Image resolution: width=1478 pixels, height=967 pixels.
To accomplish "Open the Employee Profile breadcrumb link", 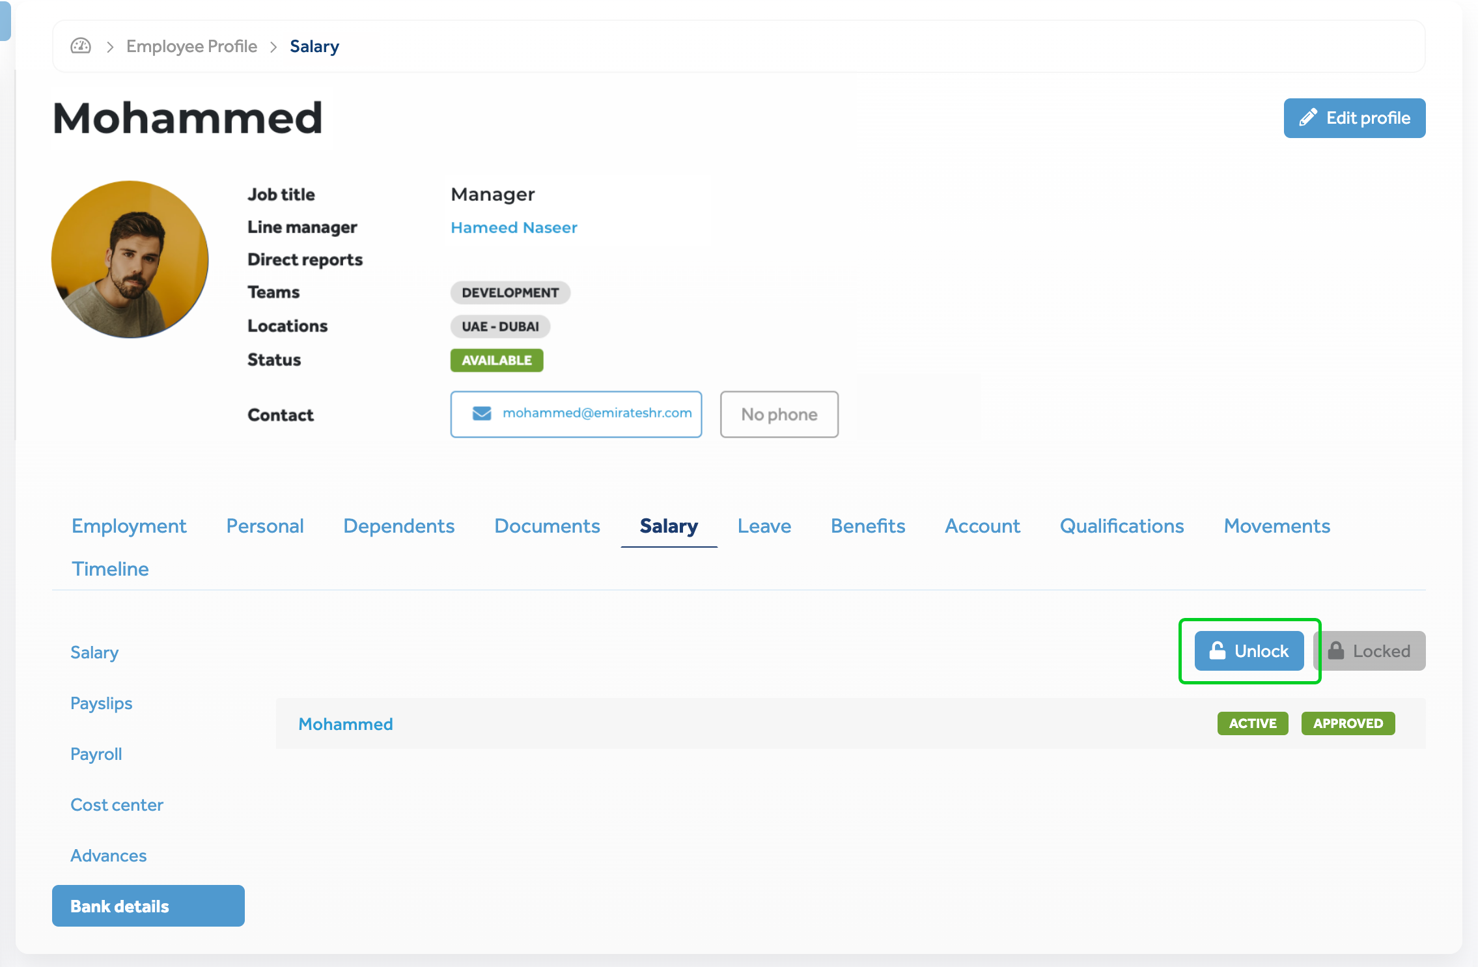I will tap(191, 46).
